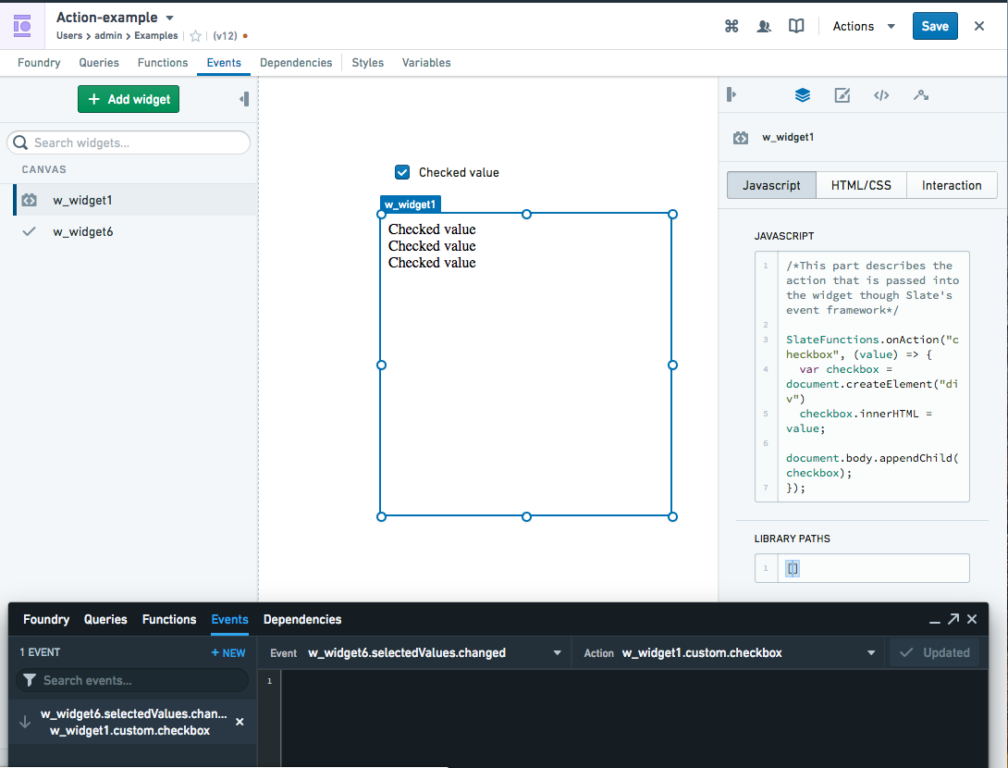This screenshot has width=1008, height=768.
Task: Click the Save button
Action: 935,27
